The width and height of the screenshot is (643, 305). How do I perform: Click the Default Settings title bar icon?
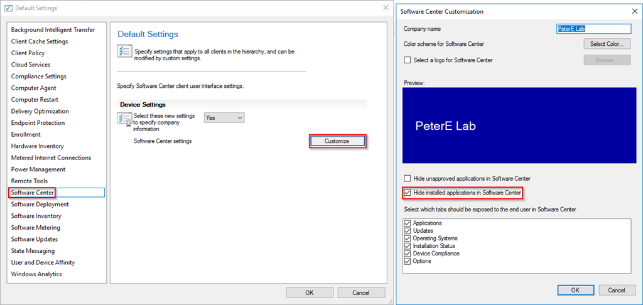pos(8,8)
